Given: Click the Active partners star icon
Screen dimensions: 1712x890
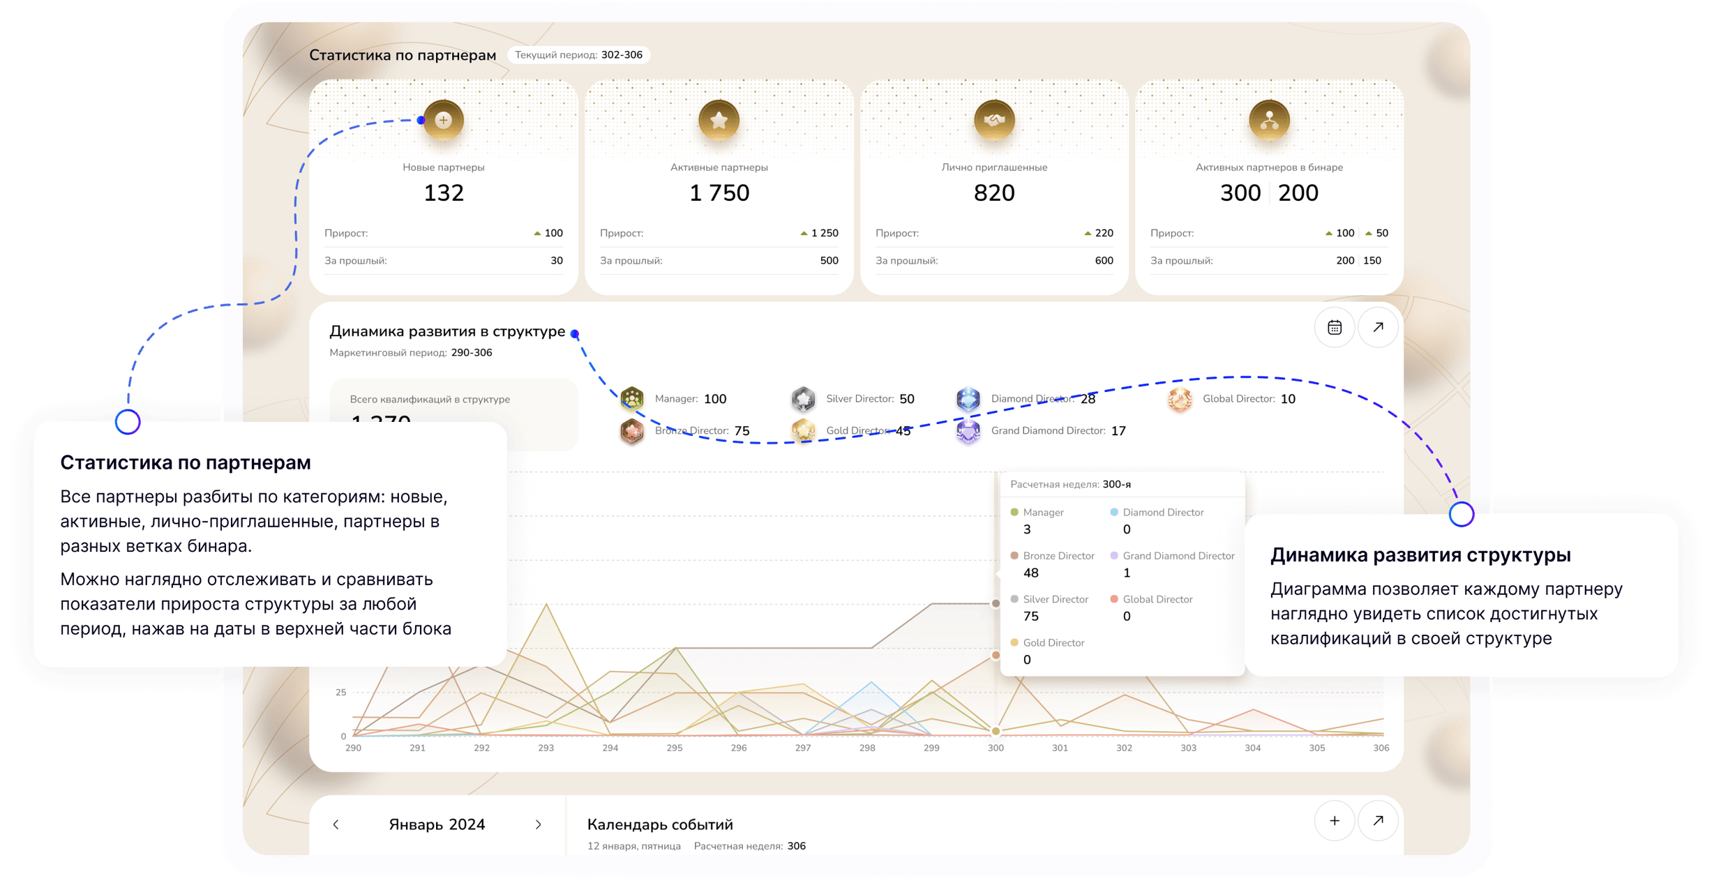Looking at the screenshot, I should coord(719,120).
